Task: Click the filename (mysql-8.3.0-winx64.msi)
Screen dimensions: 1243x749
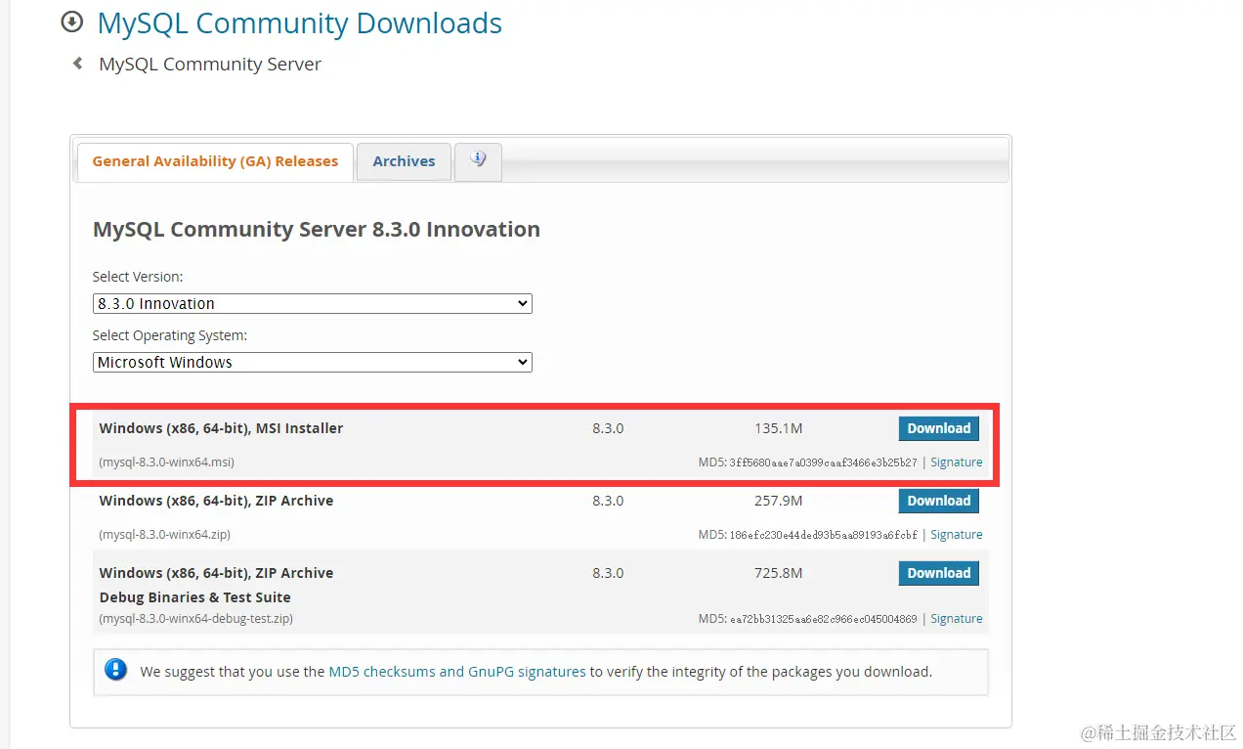Action: [166, 462]
